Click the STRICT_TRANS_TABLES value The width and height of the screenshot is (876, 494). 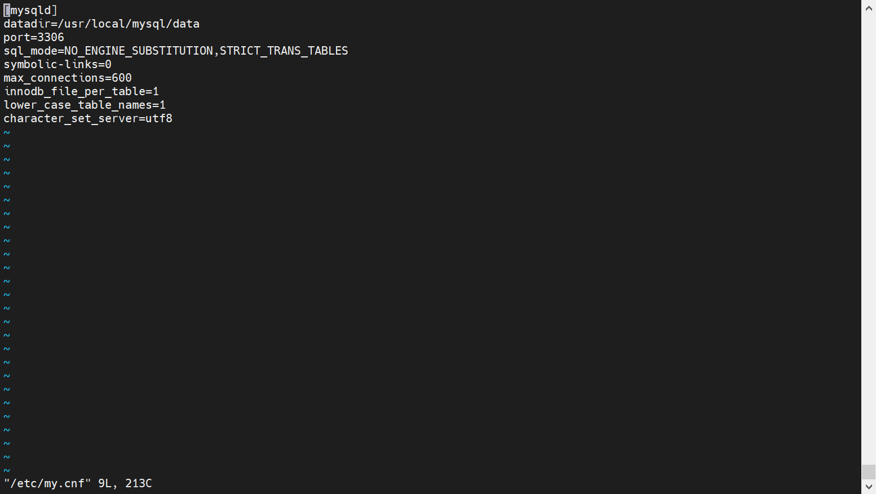[284, 51]
